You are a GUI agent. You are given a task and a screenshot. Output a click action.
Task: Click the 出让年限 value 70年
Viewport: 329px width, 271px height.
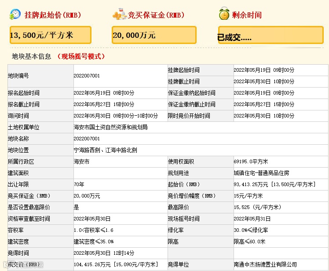pyautogui.click(x=79, y=184)
